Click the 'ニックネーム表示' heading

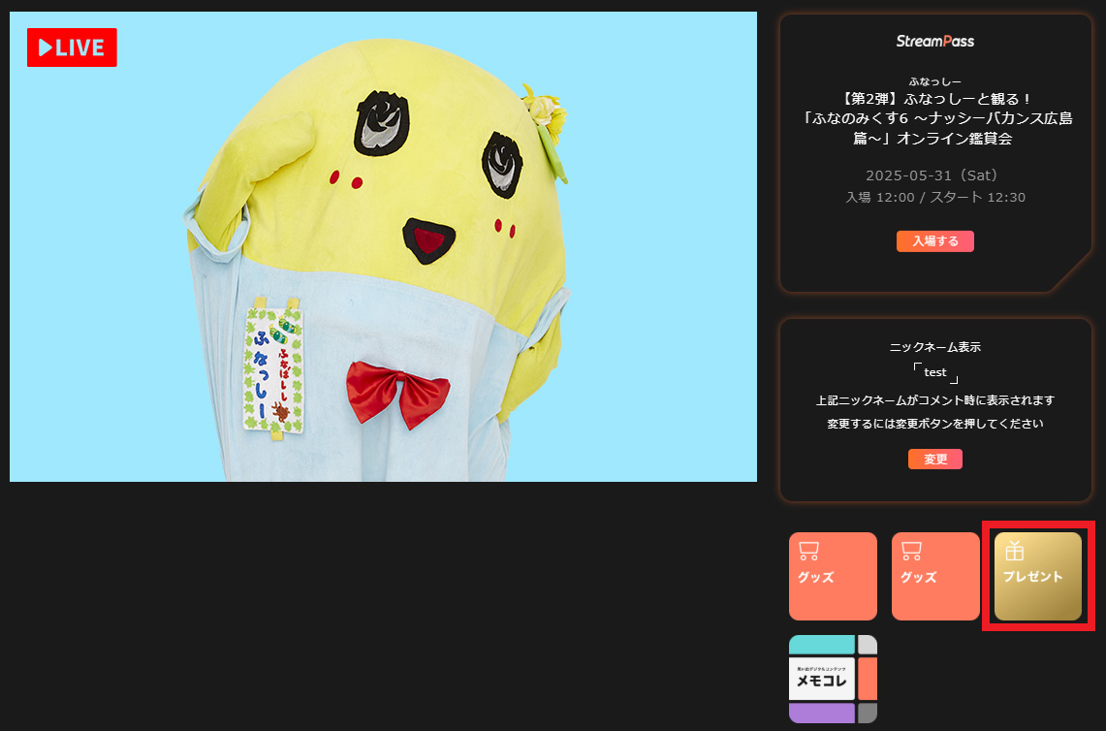[935, 347]
